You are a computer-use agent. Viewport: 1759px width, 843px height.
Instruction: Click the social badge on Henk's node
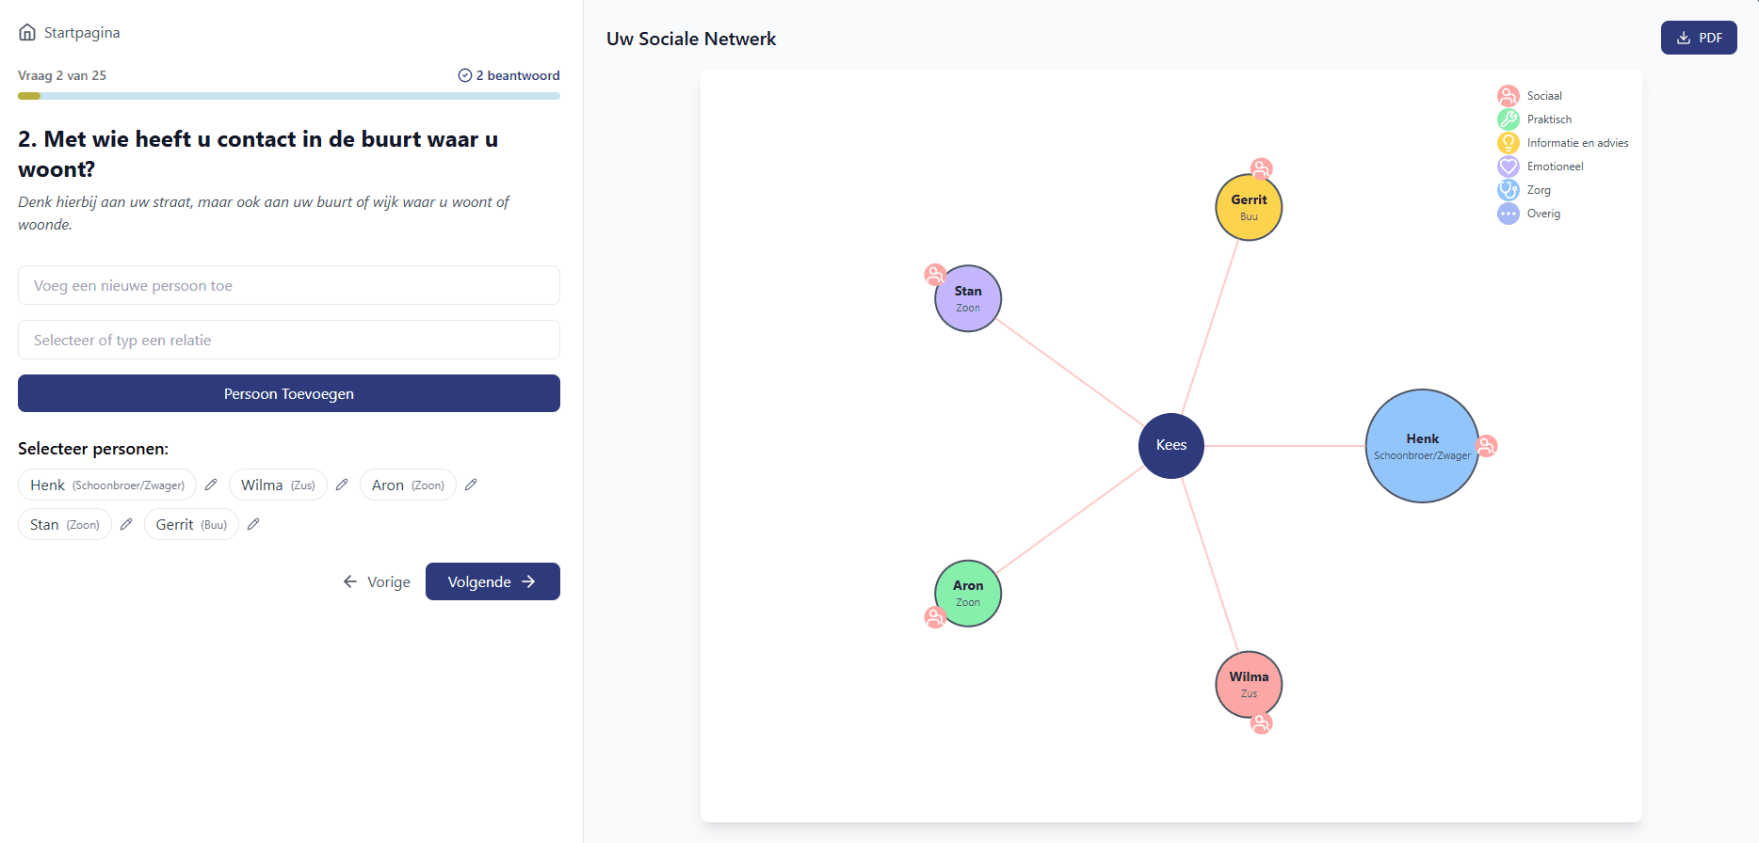tap(1487, 446)
